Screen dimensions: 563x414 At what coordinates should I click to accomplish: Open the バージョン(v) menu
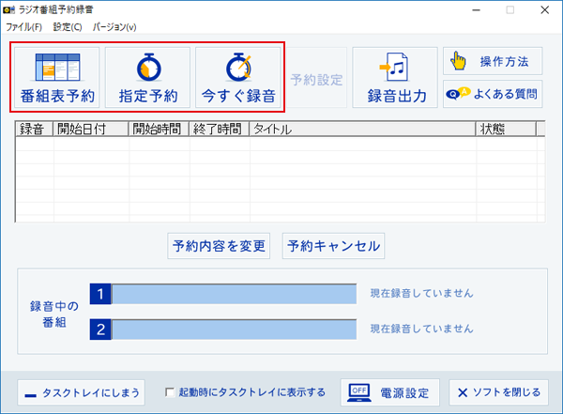114,27
